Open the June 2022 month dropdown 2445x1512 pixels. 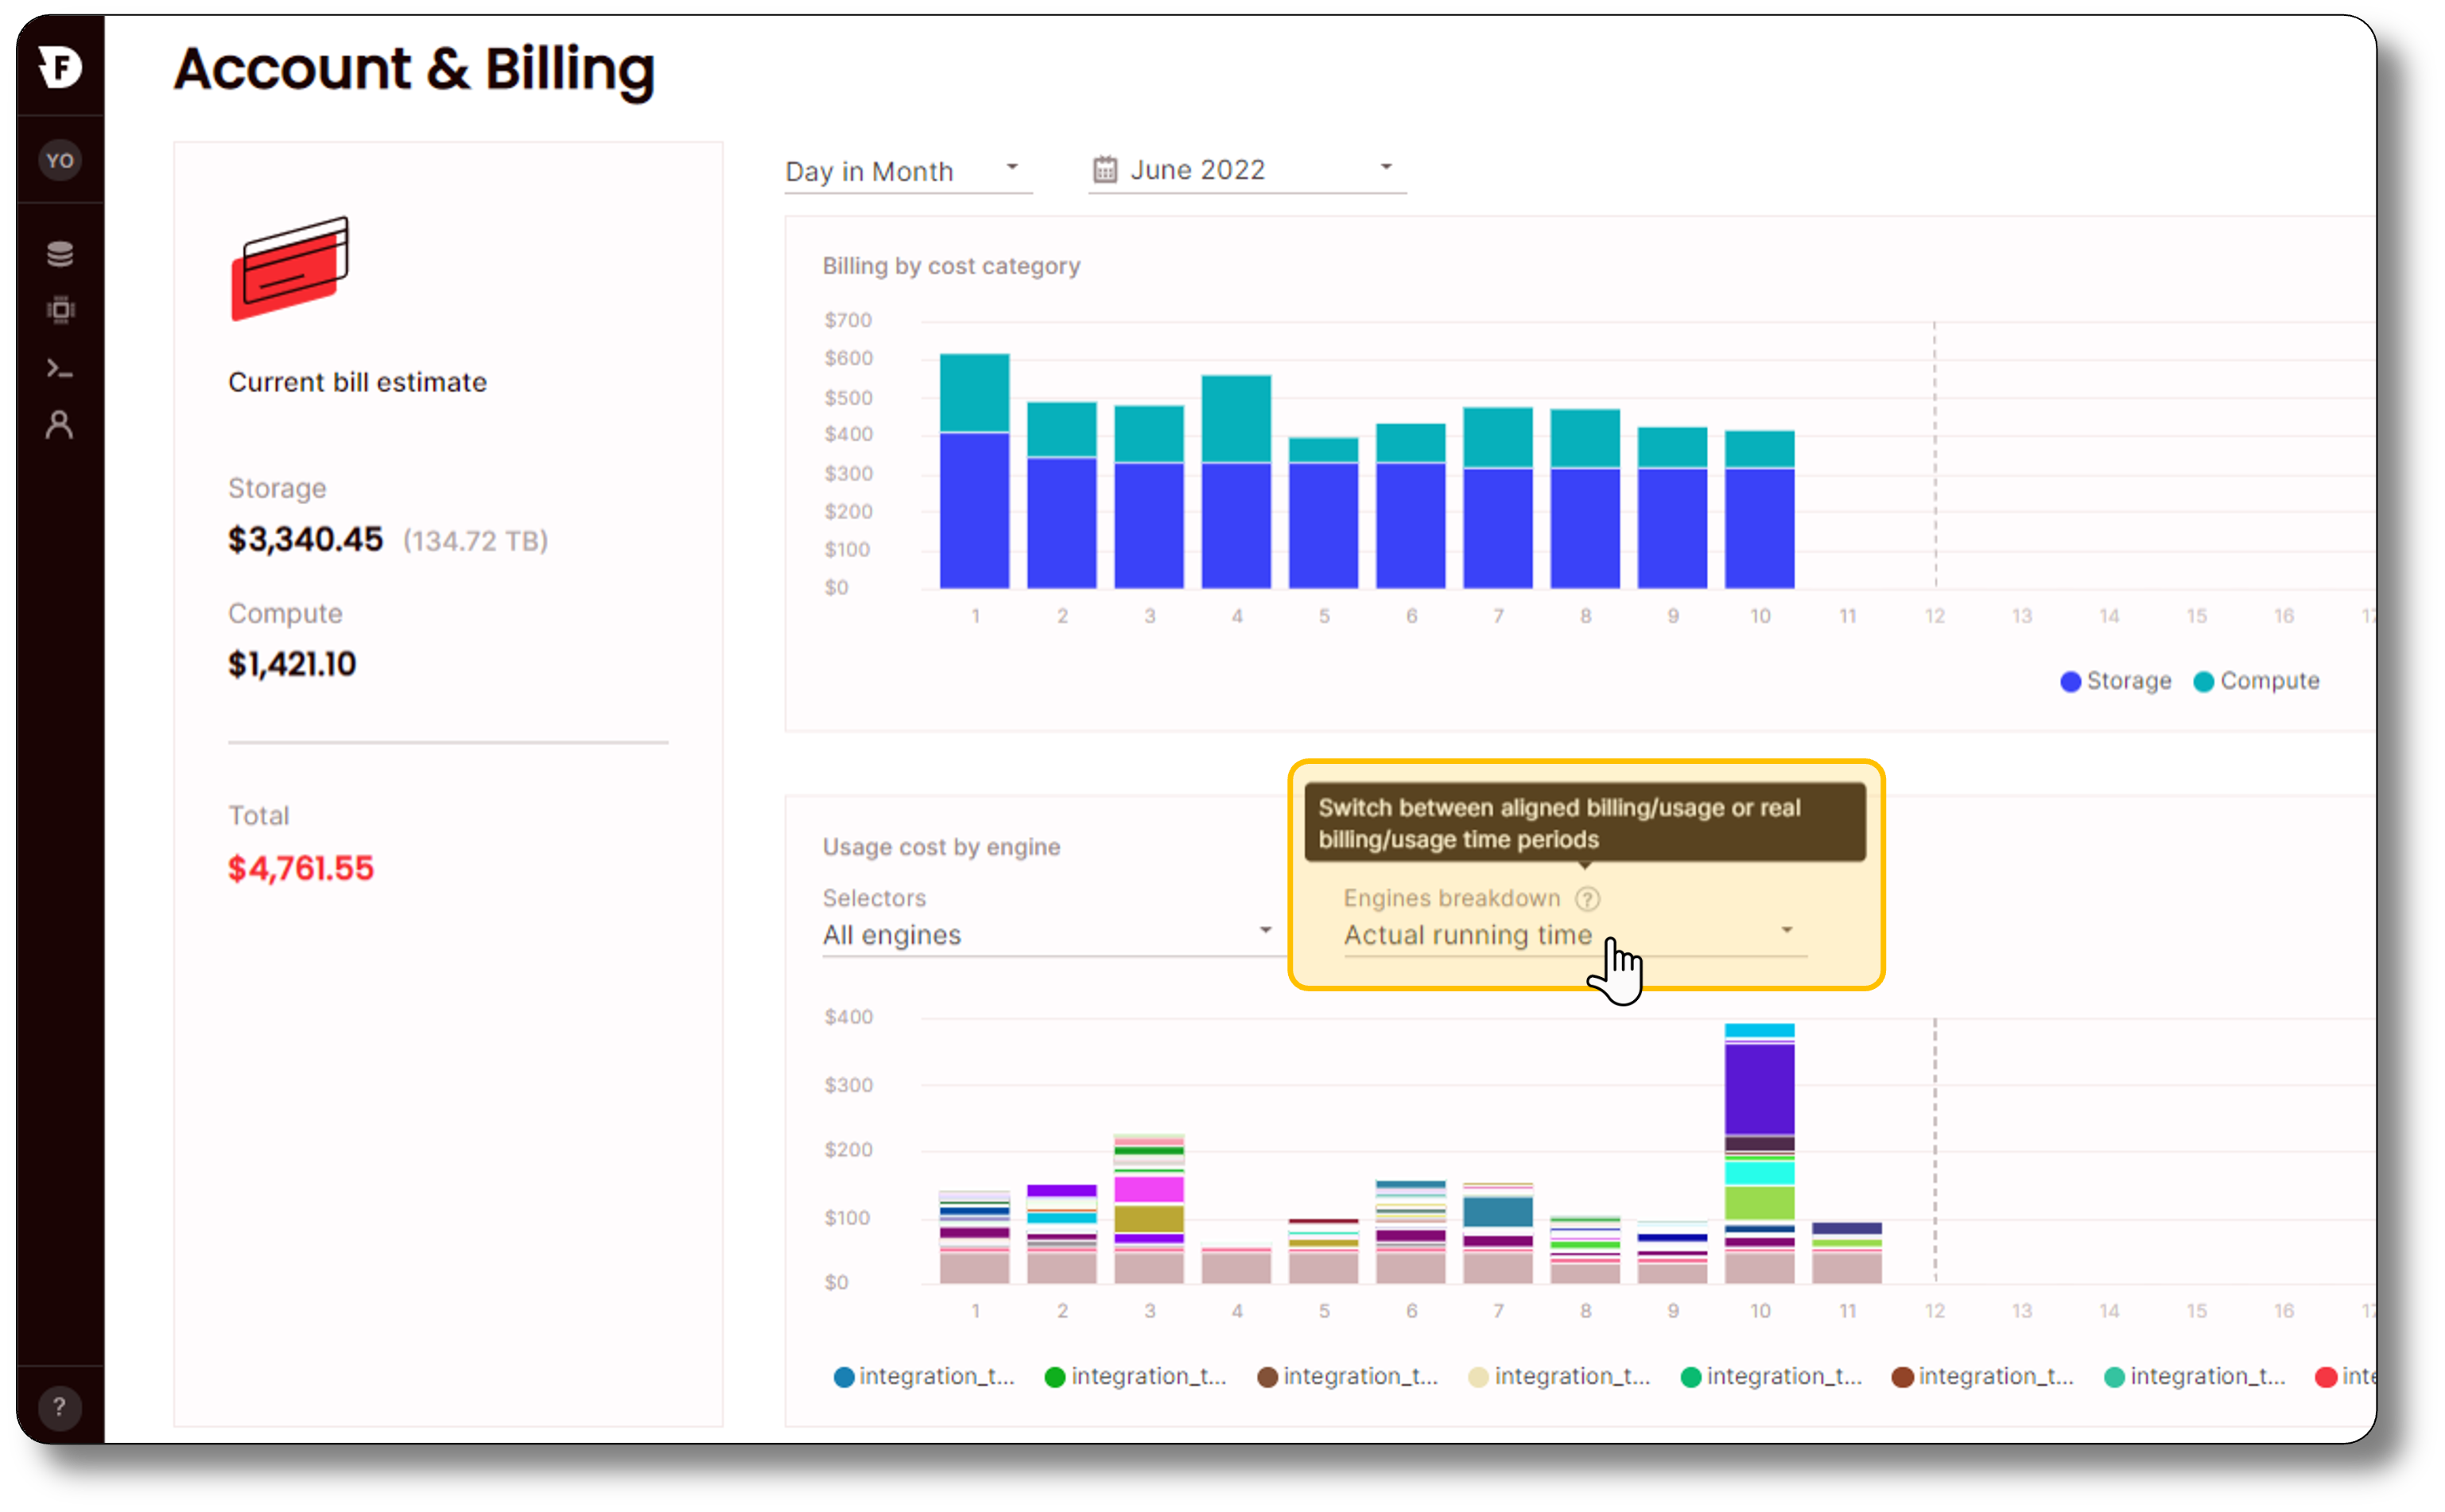1247,170
